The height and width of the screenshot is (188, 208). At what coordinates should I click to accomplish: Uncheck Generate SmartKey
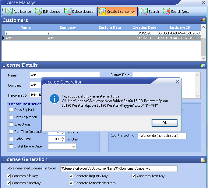tap(9, 183)
